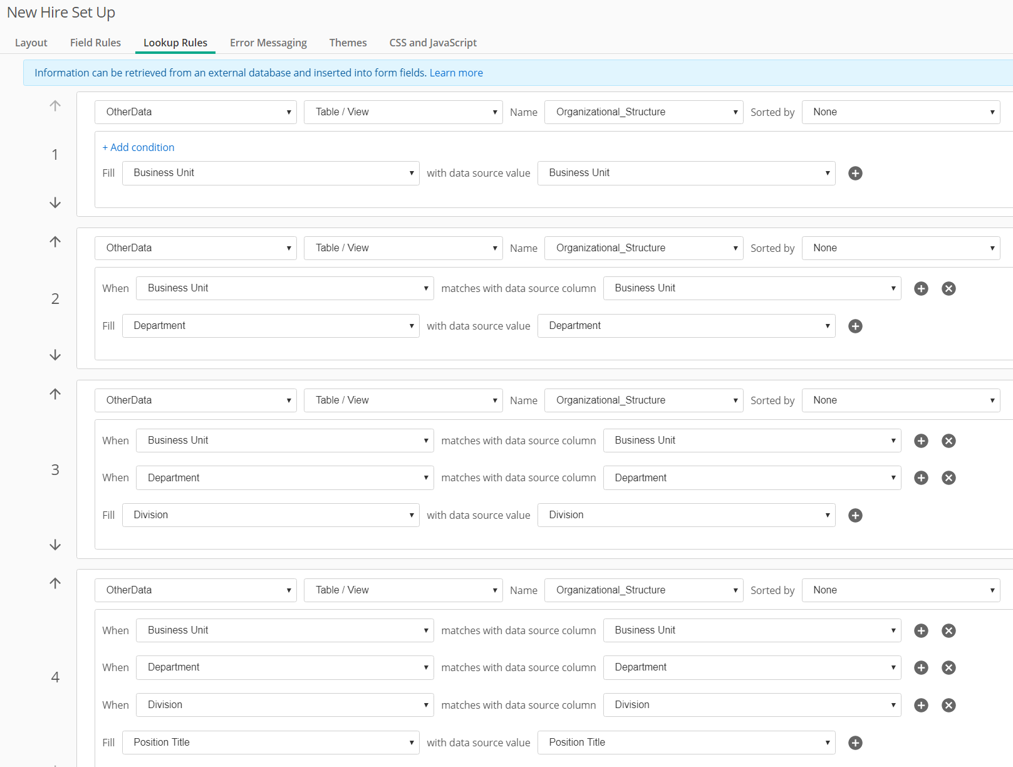1013x767 pixels.
Task: Open Fill Department field dropdown in rule 2
Action: pos(271,326)
